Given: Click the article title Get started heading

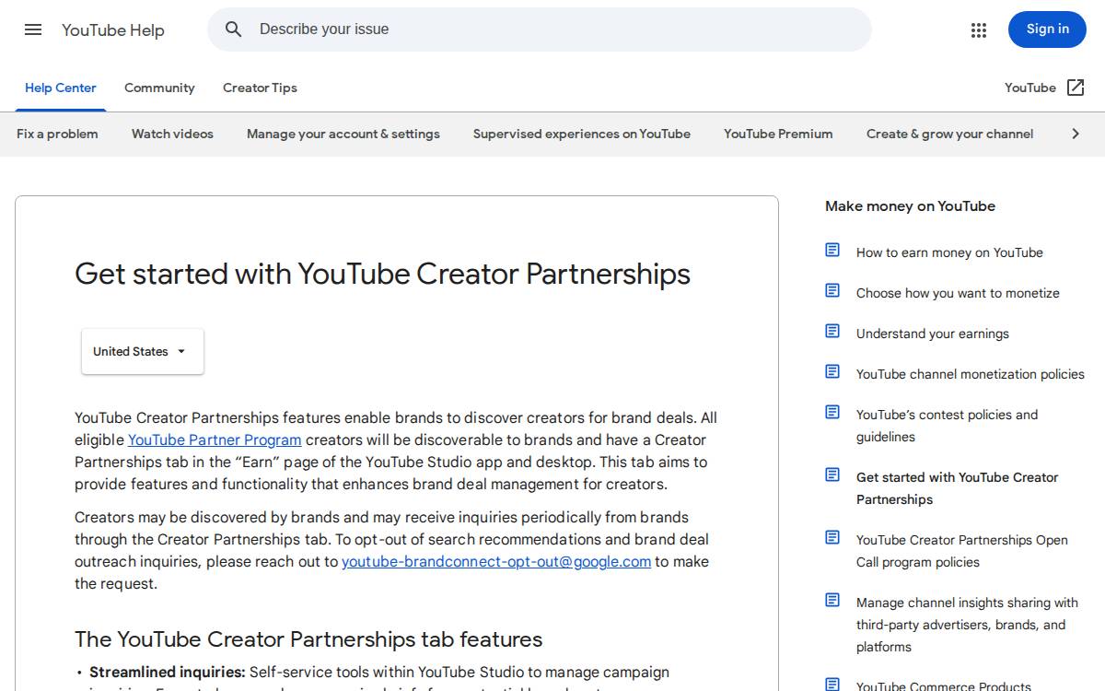Looking at the screenshot, I should [x=382, y=274].
